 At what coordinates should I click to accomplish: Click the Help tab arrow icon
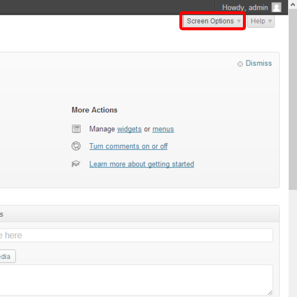[x=270, y=21]
